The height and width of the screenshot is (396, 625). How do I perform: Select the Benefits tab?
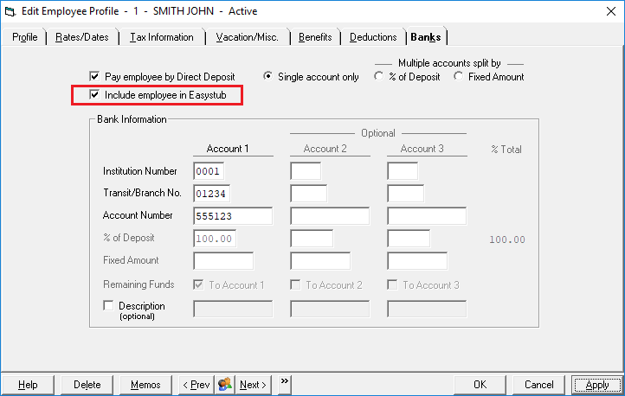pyautogui.click(x=315, y=37)
